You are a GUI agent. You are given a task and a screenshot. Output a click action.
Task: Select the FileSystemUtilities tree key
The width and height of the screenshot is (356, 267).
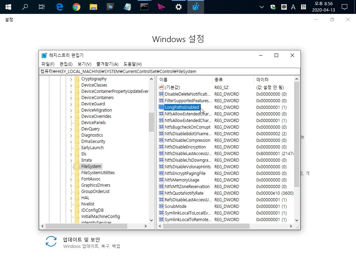coord(98,173)
